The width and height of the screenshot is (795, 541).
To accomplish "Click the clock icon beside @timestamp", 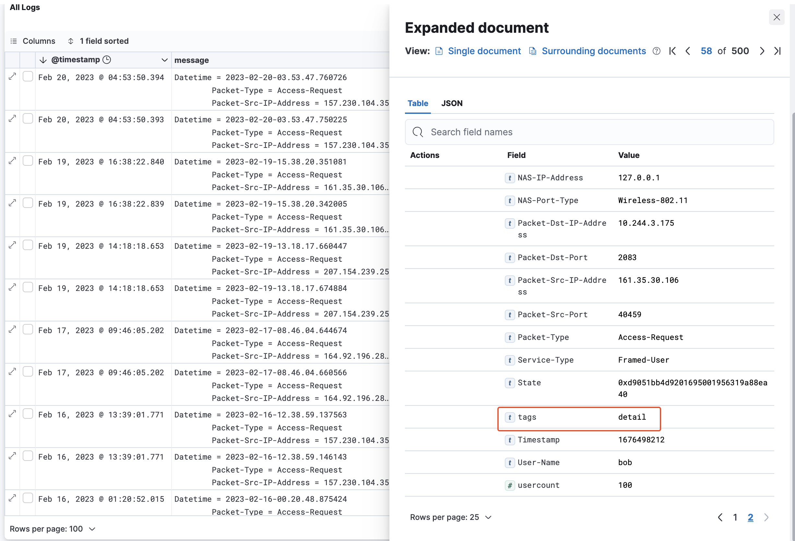I will (x=107, y=60).
